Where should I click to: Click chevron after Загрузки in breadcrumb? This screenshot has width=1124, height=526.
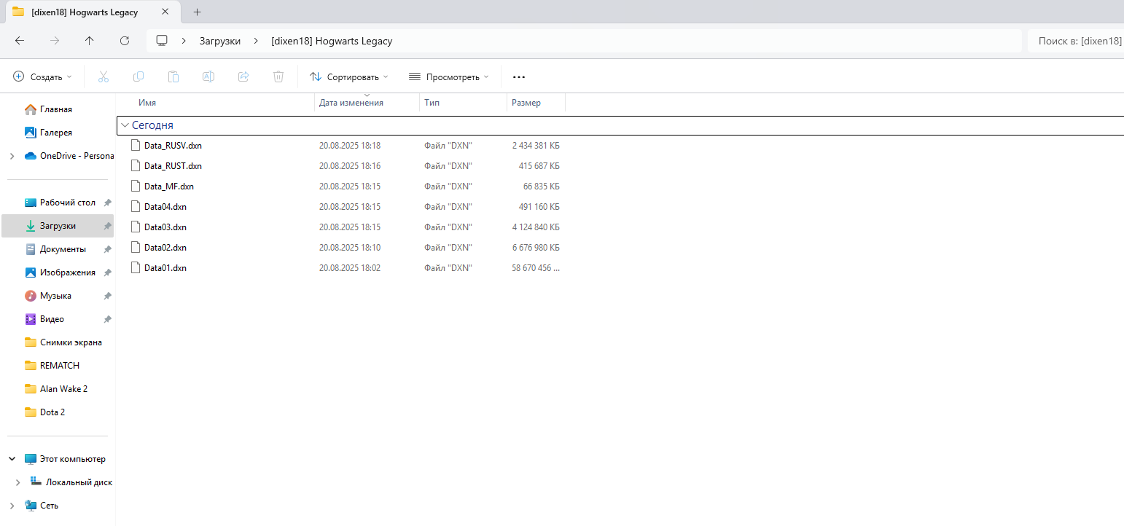pos(256,41)
